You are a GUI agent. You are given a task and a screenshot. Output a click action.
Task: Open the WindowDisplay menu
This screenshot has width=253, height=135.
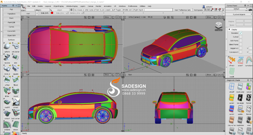pyautogui.click(x=72, y=6)
